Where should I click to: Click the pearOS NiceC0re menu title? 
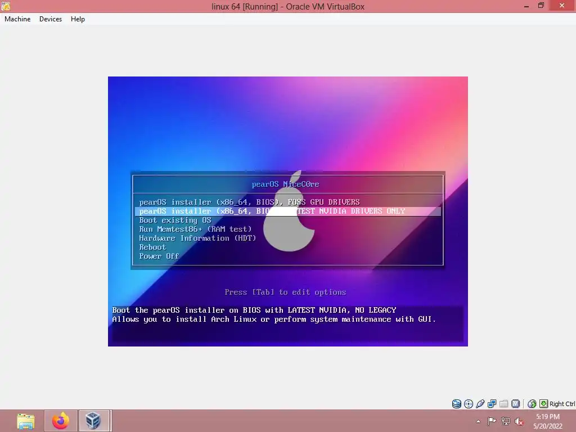(285, 184)
